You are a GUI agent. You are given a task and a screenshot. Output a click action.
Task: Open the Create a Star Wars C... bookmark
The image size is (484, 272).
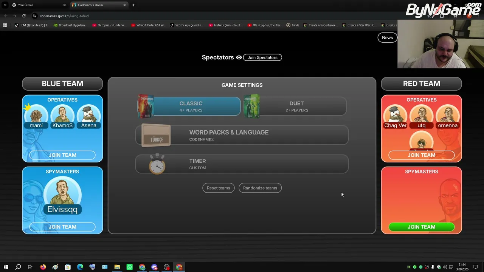pyautogui.click(x=359, y=25)
